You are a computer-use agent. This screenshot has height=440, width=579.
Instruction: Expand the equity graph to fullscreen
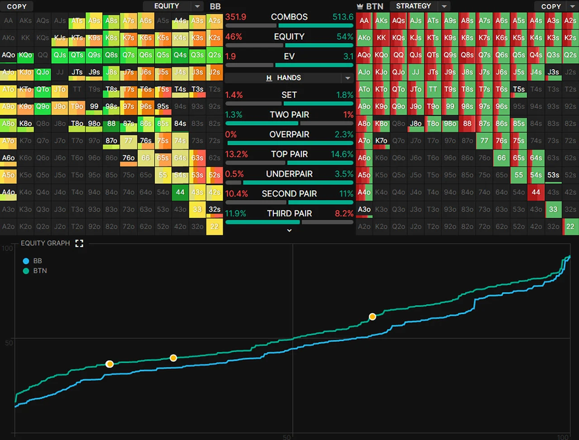point(79,243)
